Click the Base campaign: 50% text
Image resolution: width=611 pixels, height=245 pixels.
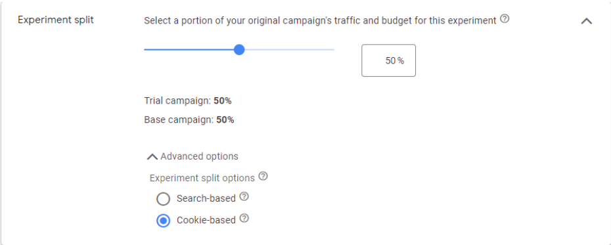click(x=189, y=120)
